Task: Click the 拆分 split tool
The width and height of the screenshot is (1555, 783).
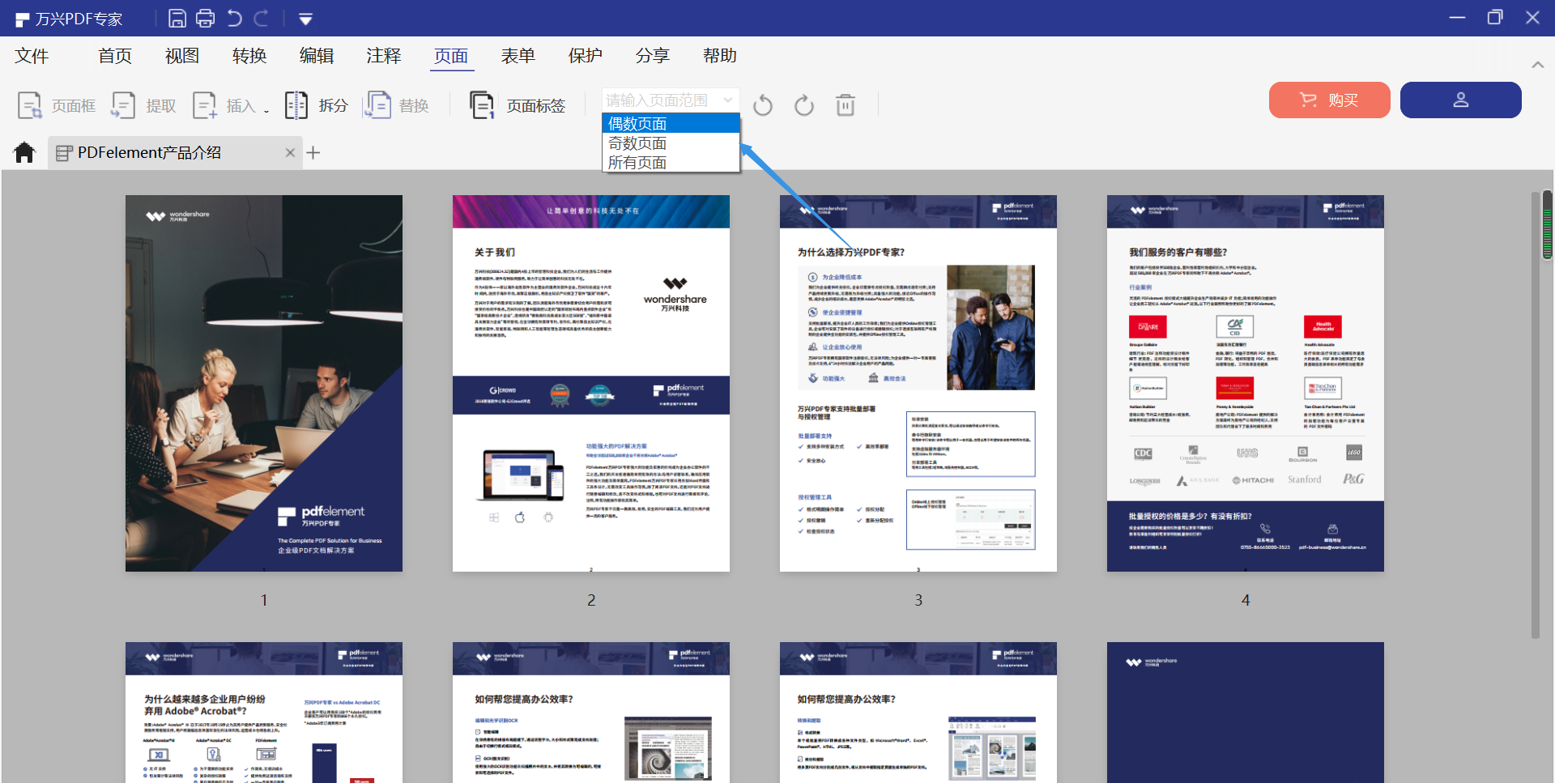Action: pos(317,105)
